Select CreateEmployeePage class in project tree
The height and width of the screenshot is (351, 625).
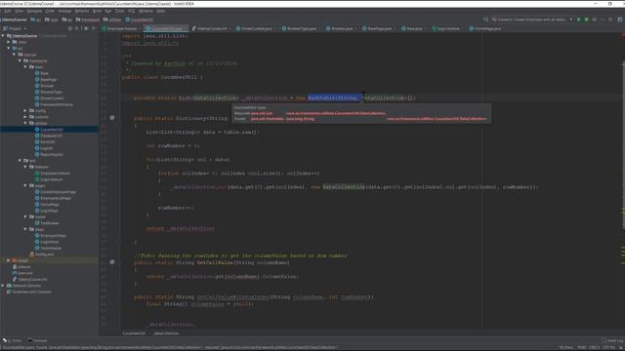56,192
